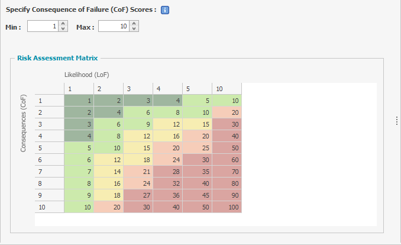Select the orange cell with value 25
401x245 pixels.
click(197, 148)
